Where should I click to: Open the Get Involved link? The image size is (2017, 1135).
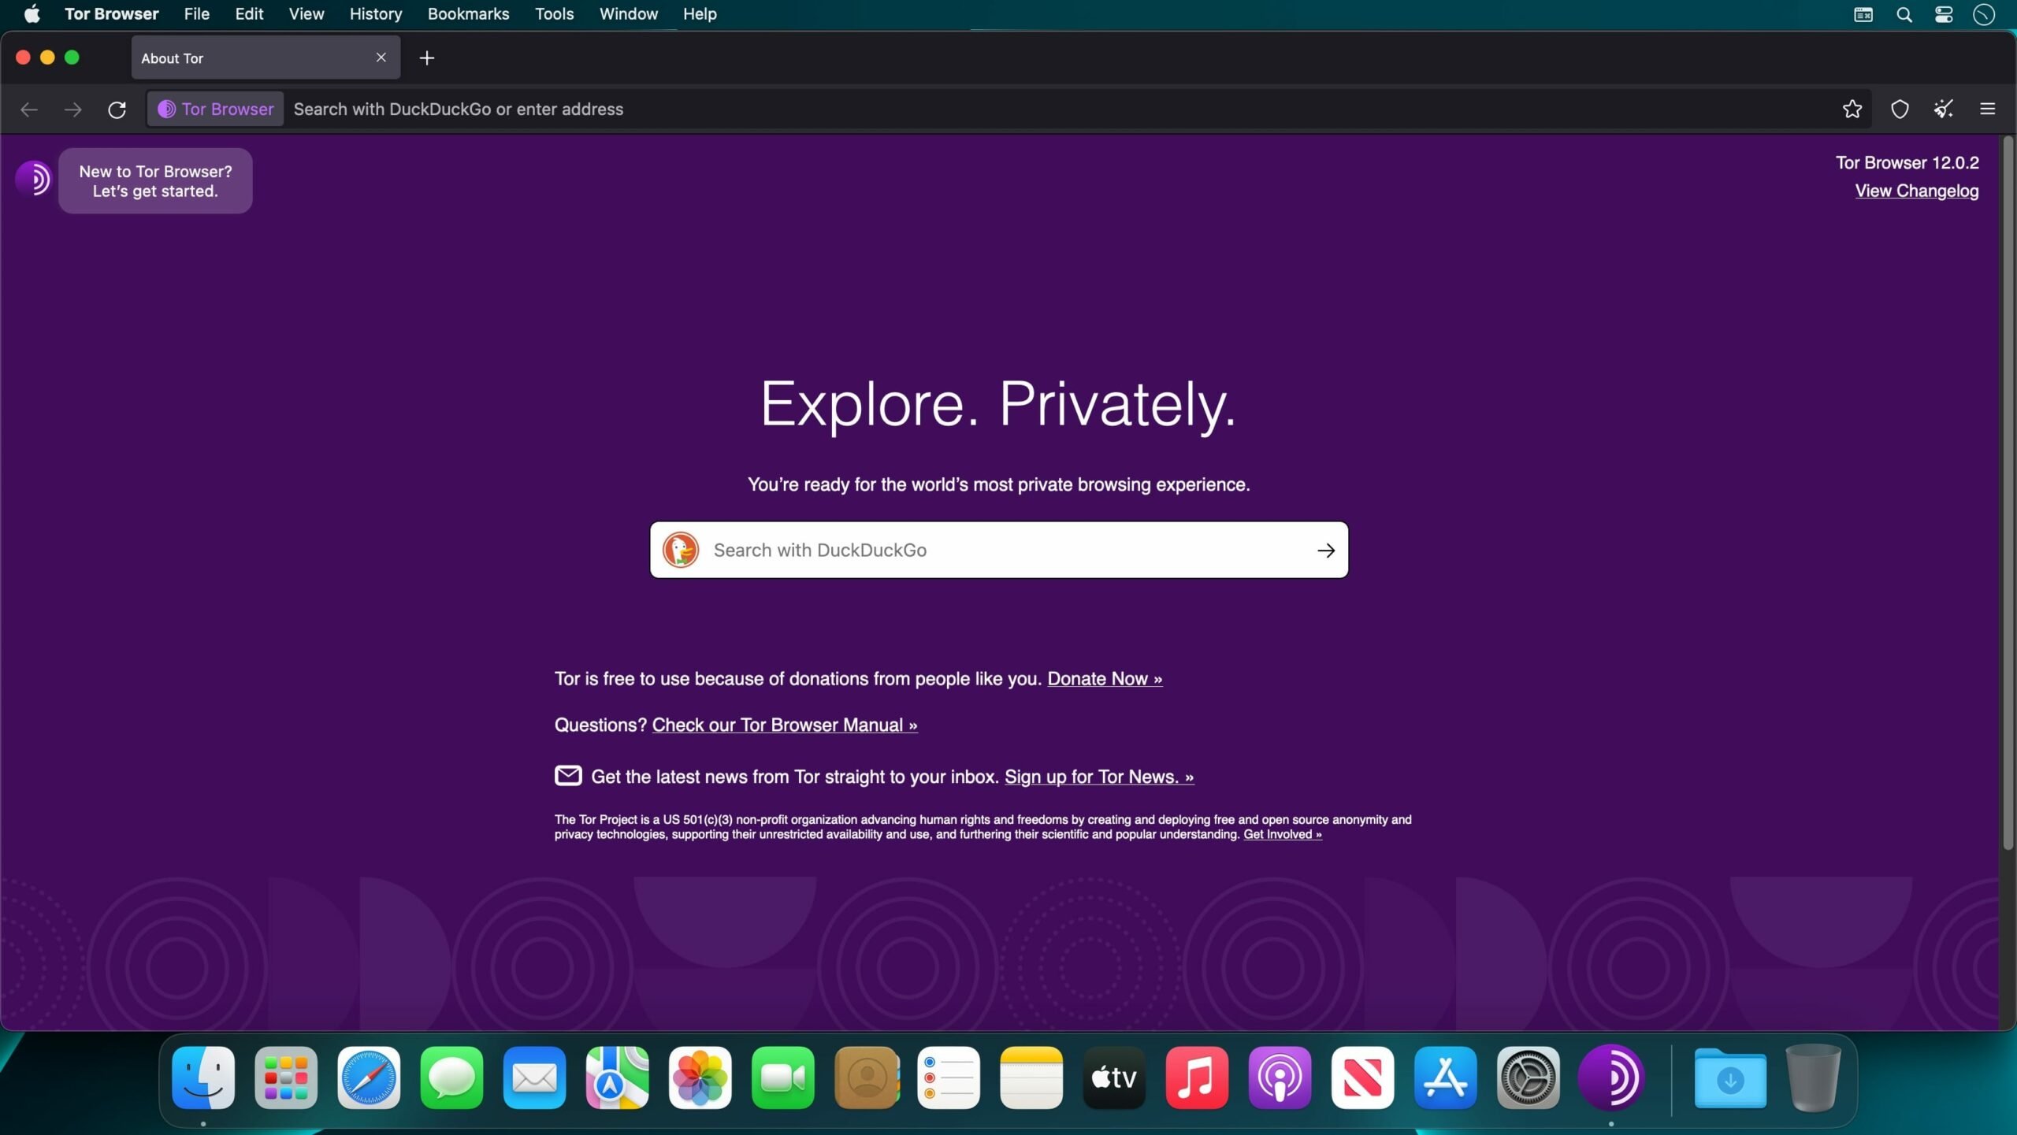point(1283,834)
